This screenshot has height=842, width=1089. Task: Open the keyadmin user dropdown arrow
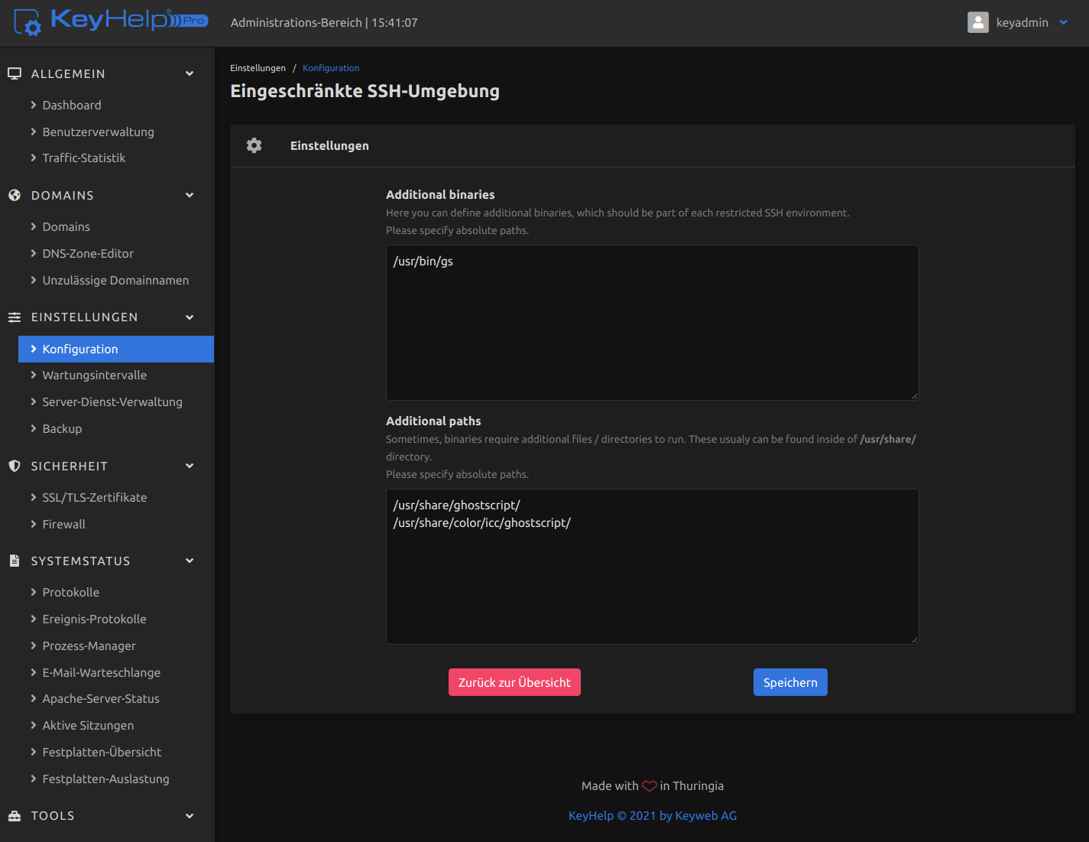pos(1063,22)
